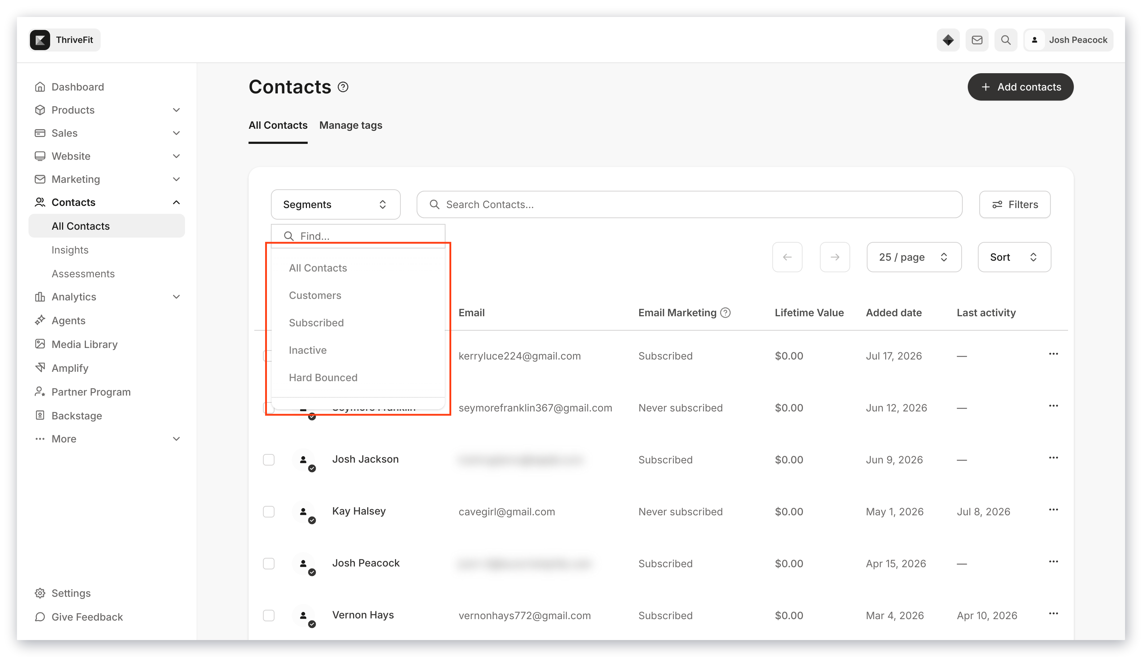Click email cavegirl@gmail.com
The height and width of the screenshot is (657, 1142).
click(x=506, y=512)
